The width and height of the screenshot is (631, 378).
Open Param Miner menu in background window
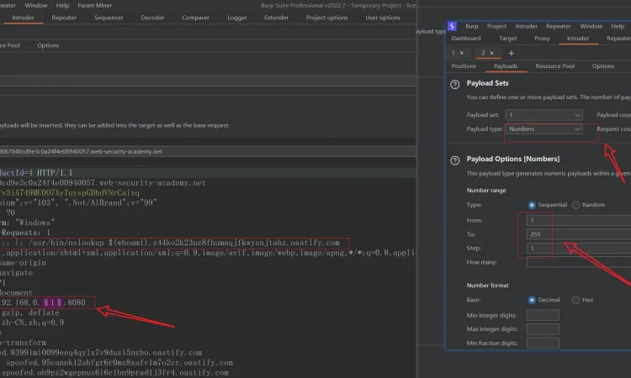coord(94,5)
